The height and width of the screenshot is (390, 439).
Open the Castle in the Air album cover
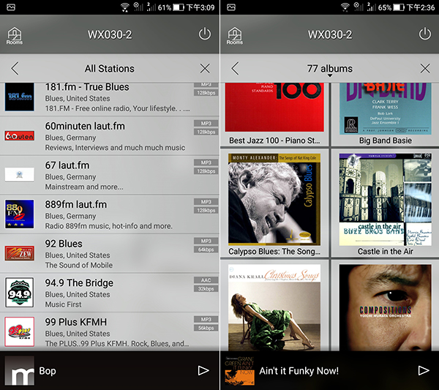click(386, 199)
